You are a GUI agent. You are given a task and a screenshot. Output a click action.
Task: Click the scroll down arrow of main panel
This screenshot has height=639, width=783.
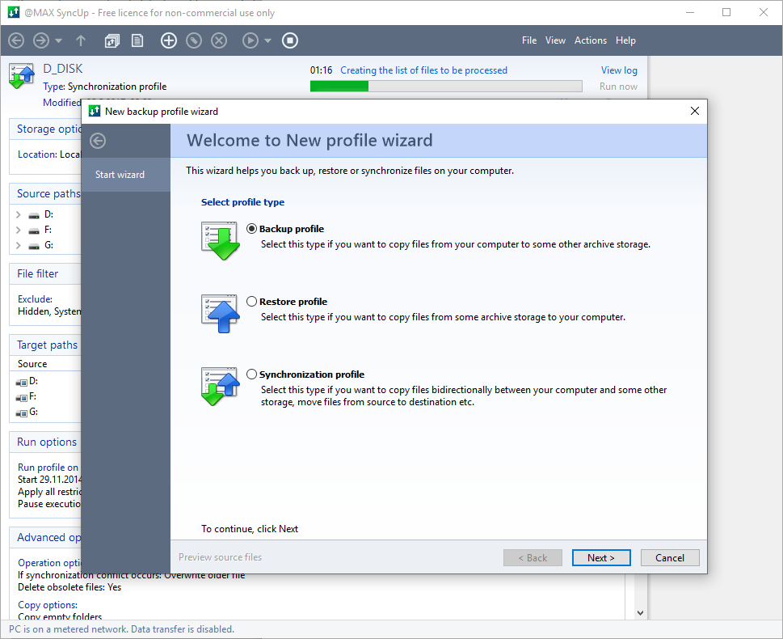tap(640, 612)
